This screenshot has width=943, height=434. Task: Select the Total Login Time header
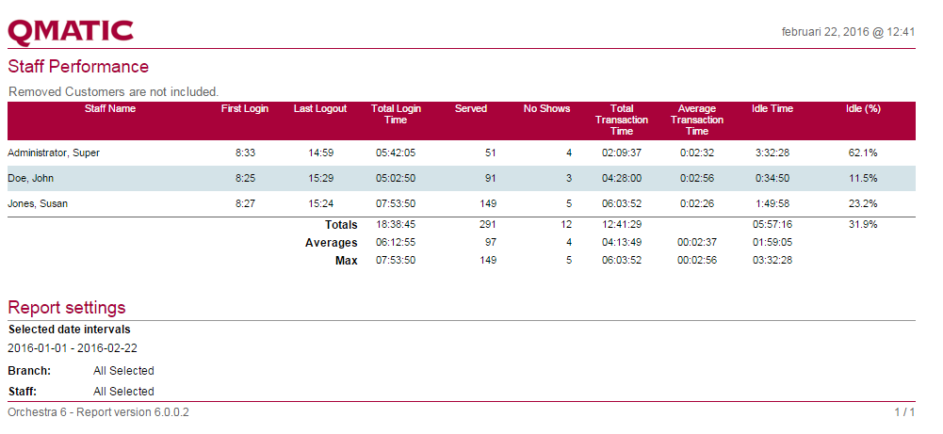coord(396,114)
